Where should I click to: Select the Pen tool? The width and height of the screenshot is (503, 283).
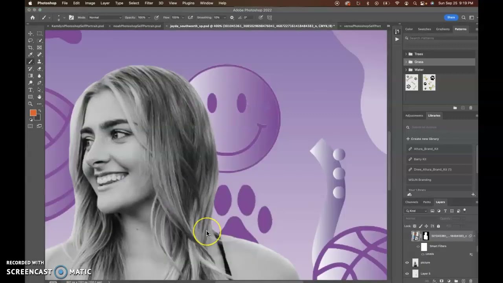39,83
